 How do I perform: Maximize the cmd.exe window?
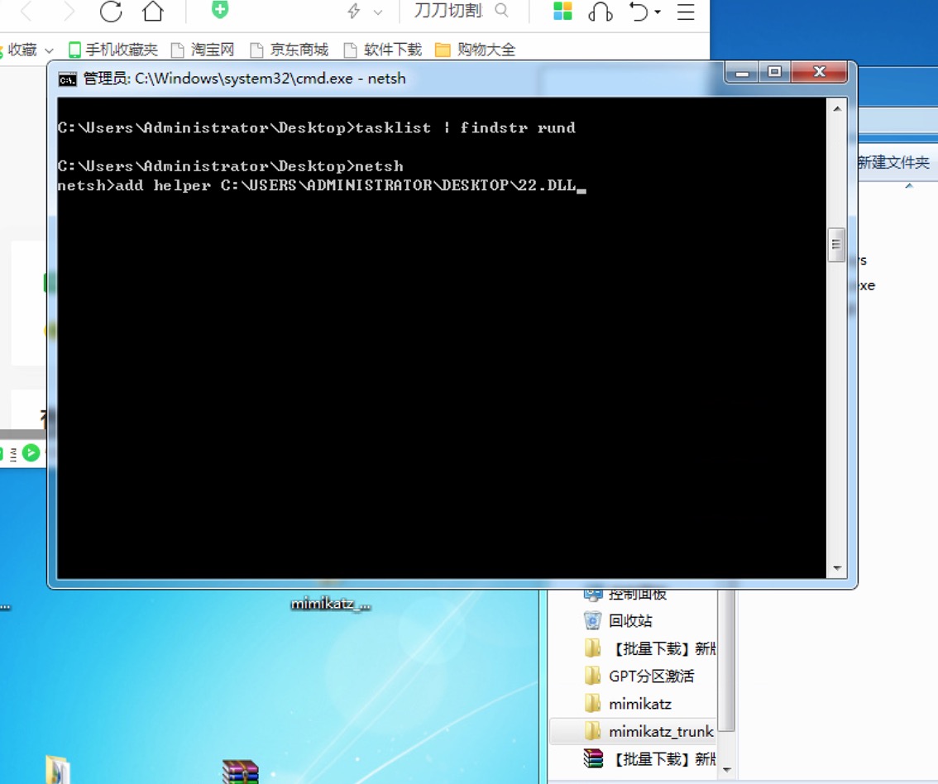775,72
